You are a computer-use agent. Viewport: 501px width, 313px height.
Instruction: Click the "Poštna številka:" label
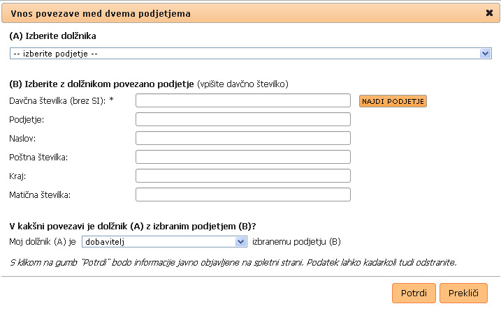pyautogui.click(x=38, y=158)
